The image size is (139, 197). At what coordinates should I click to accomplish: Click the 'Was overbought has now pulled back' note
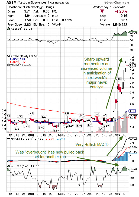(50, 154)
